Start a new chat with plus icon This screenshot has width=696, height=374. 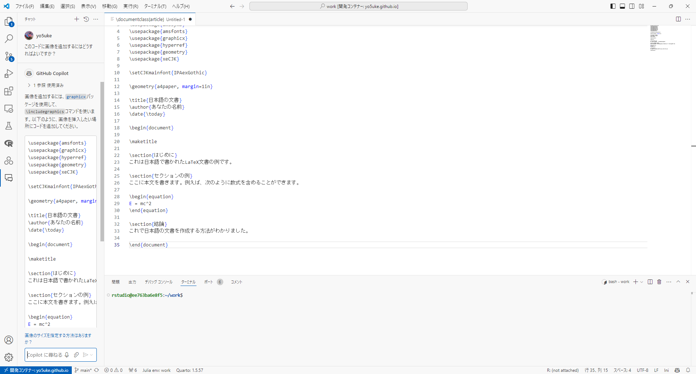click(76, 19)
